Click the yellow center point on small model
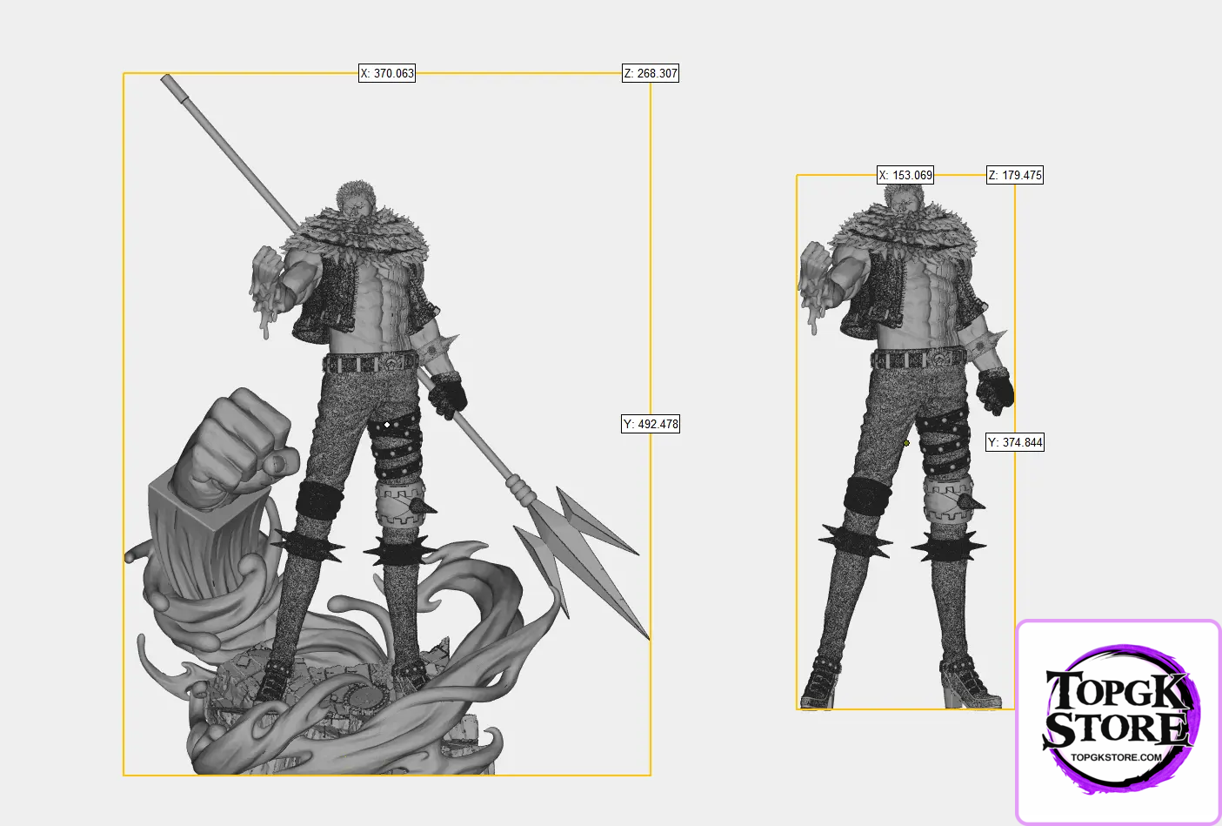Image resolution: width=1222 pixels, height=826 pixels. pyautogui.click(x=906, y=443)
